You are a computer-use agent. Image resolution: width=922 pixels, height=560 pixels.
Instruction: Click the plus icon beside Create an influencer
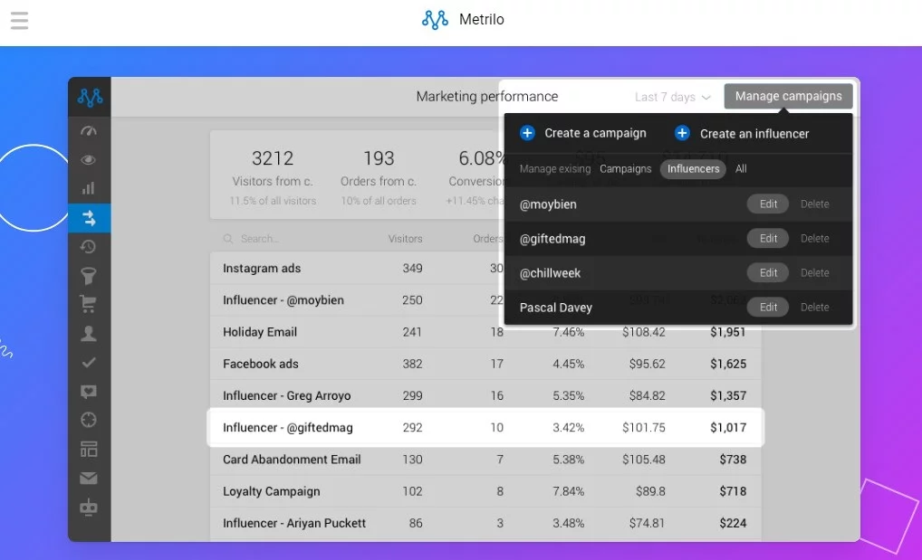pos(682,133)
